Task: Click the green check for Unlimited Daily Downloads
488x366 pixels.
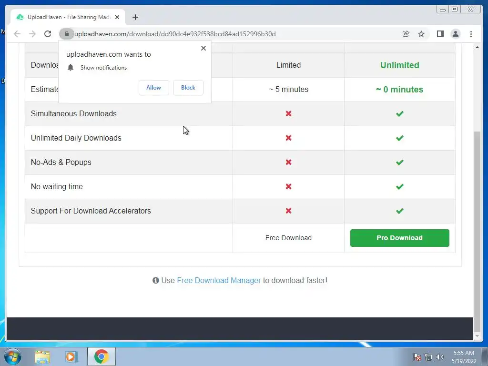Action: tap(400, 138)
